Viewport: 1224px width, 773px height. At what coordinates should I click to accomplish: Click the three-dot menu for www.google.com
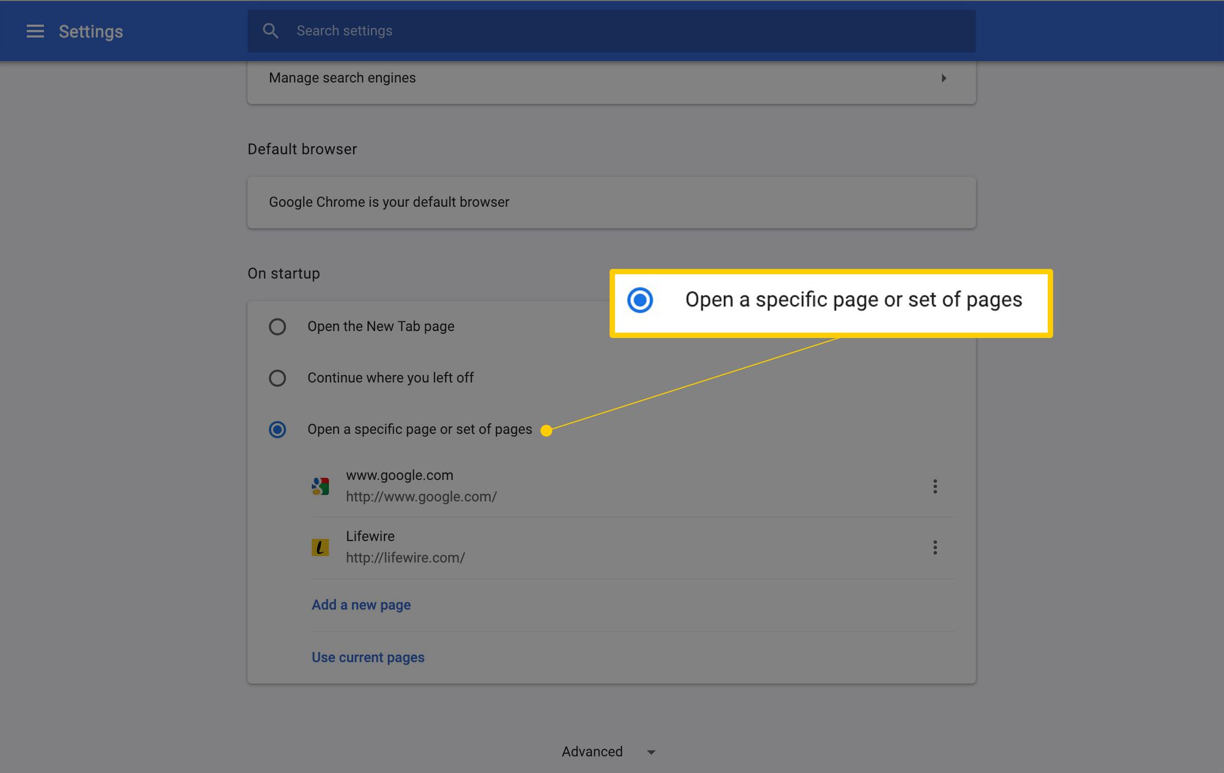(x=935, y=485)
